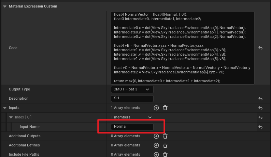
Task: Empty the Additional Outputs array
Action: (165, 136)
